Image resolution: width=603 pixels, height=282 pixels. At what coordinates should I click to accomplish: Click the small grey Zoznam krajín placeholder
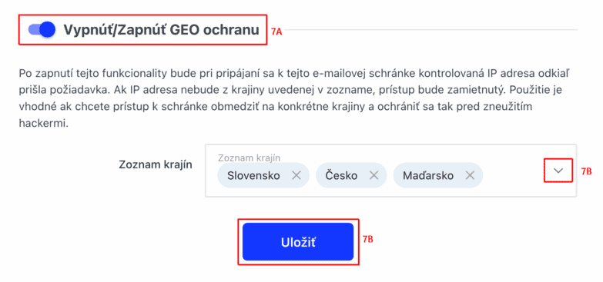coord(249,158)
